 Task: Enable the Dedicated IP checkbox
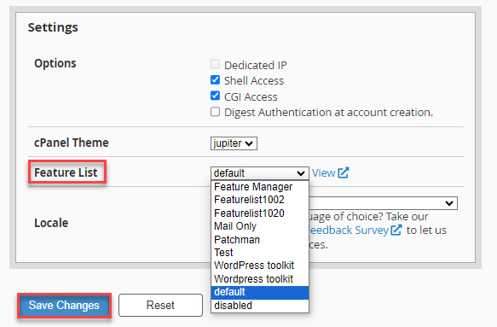(x=215, y=64)
